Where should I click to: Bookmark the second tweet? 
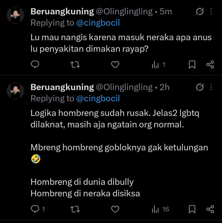(192, 209)
